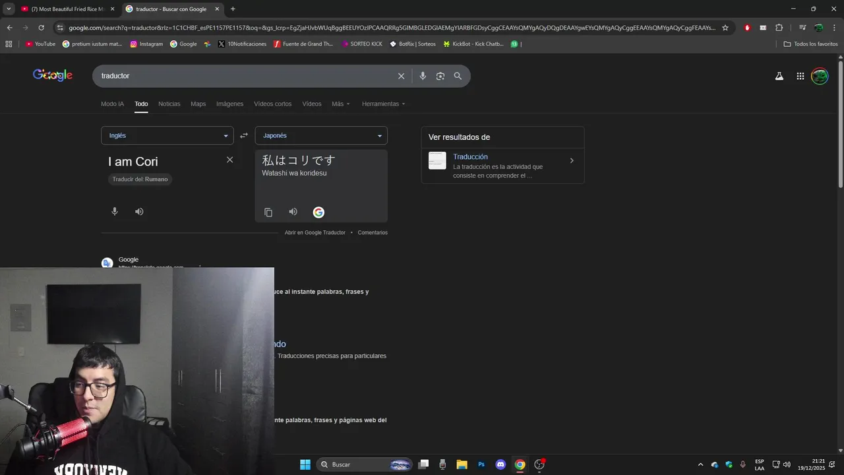Image resolution: width=844 pixels, height=475 pixels.
Task: Close the traductor Google tab
Action: click(217, 9)
